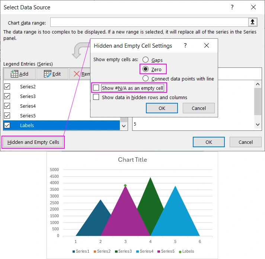Image resolution: width=265 pixels, height=259 pixels.
Task: Click the Chart data range input field
Action: 149,22
